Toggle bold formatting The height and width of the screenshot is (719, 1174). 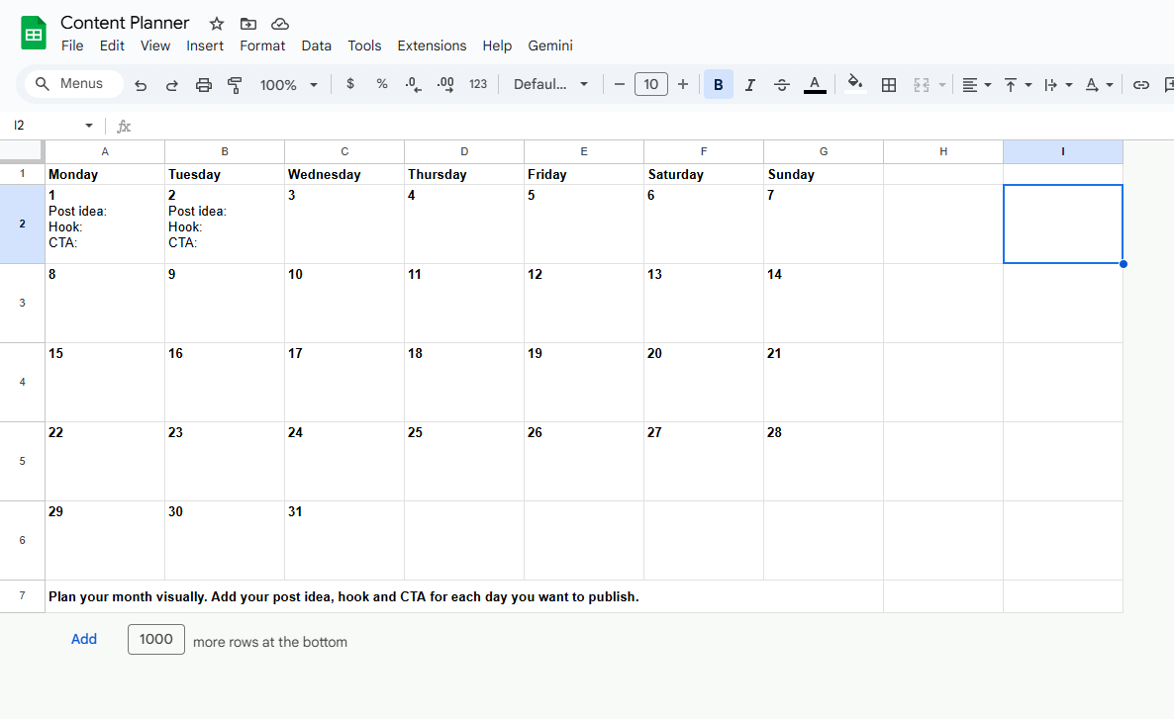pyautogui.click(x=718, y=85)
